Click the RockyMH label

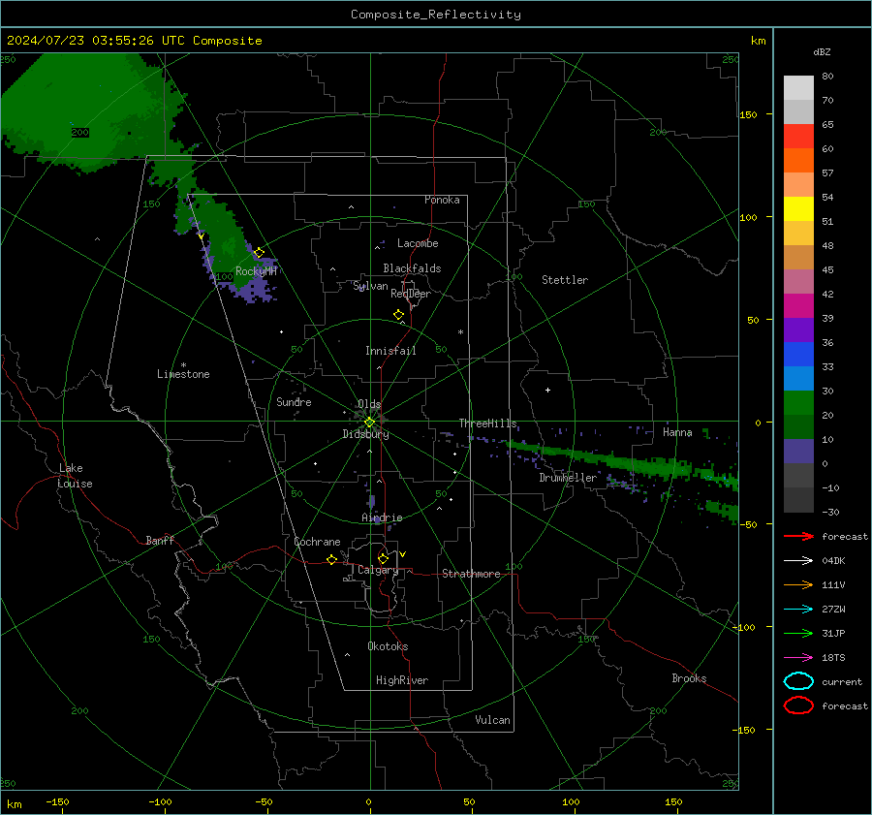point(256,271)
